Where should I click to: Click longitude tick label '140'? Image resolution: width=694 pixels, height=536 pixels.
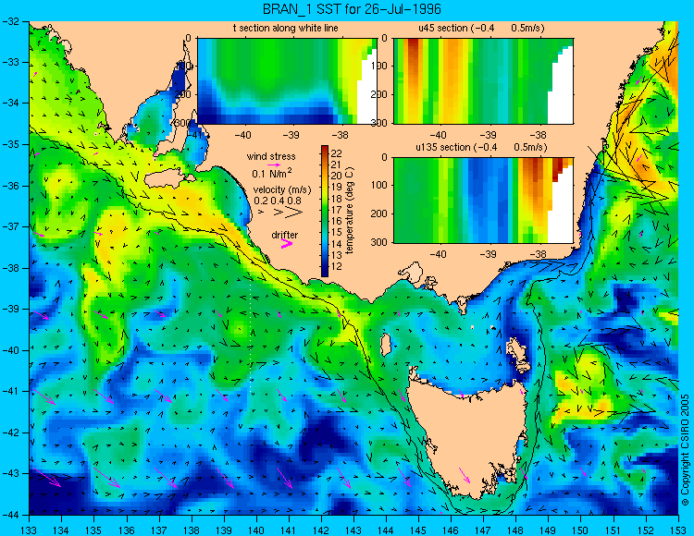[255, 530]
